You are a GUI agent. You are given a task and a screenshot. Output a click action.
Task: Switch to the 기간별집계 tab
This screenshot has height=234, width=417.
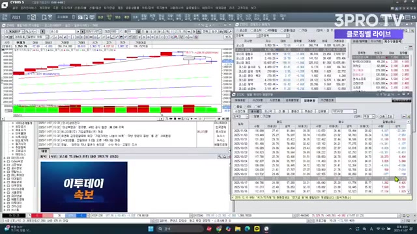[x=327, y=100]
